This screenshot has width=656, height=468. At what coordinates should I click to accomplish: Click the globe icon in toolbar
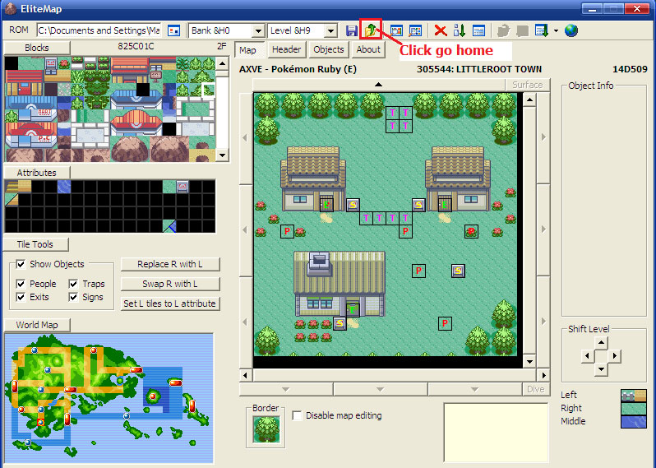571,30
